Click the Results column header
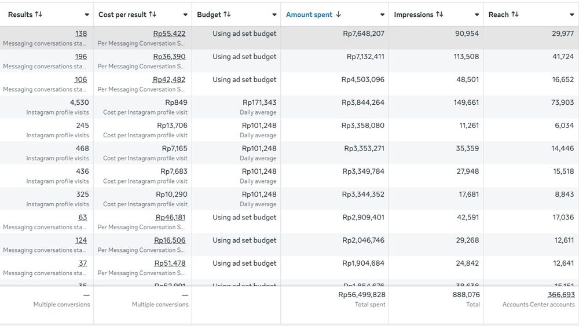This screenshot has height=326, width=579. point(20,14)
